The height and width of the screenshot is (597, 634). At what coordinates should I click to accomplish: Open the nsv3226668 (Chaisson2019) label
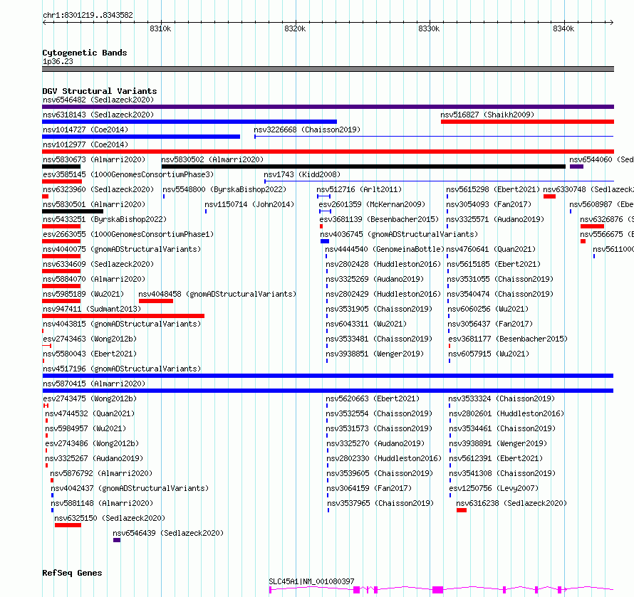[307, 130]
